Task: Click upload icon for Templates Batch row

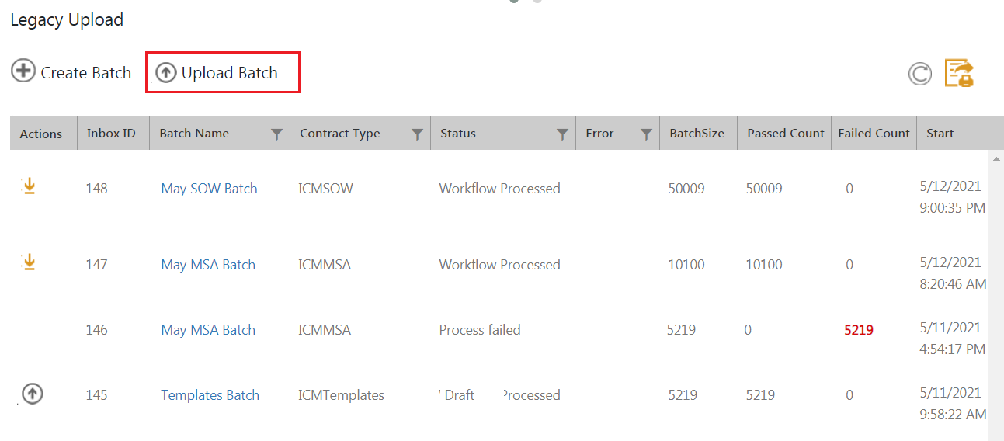Action: coord(32,394)
